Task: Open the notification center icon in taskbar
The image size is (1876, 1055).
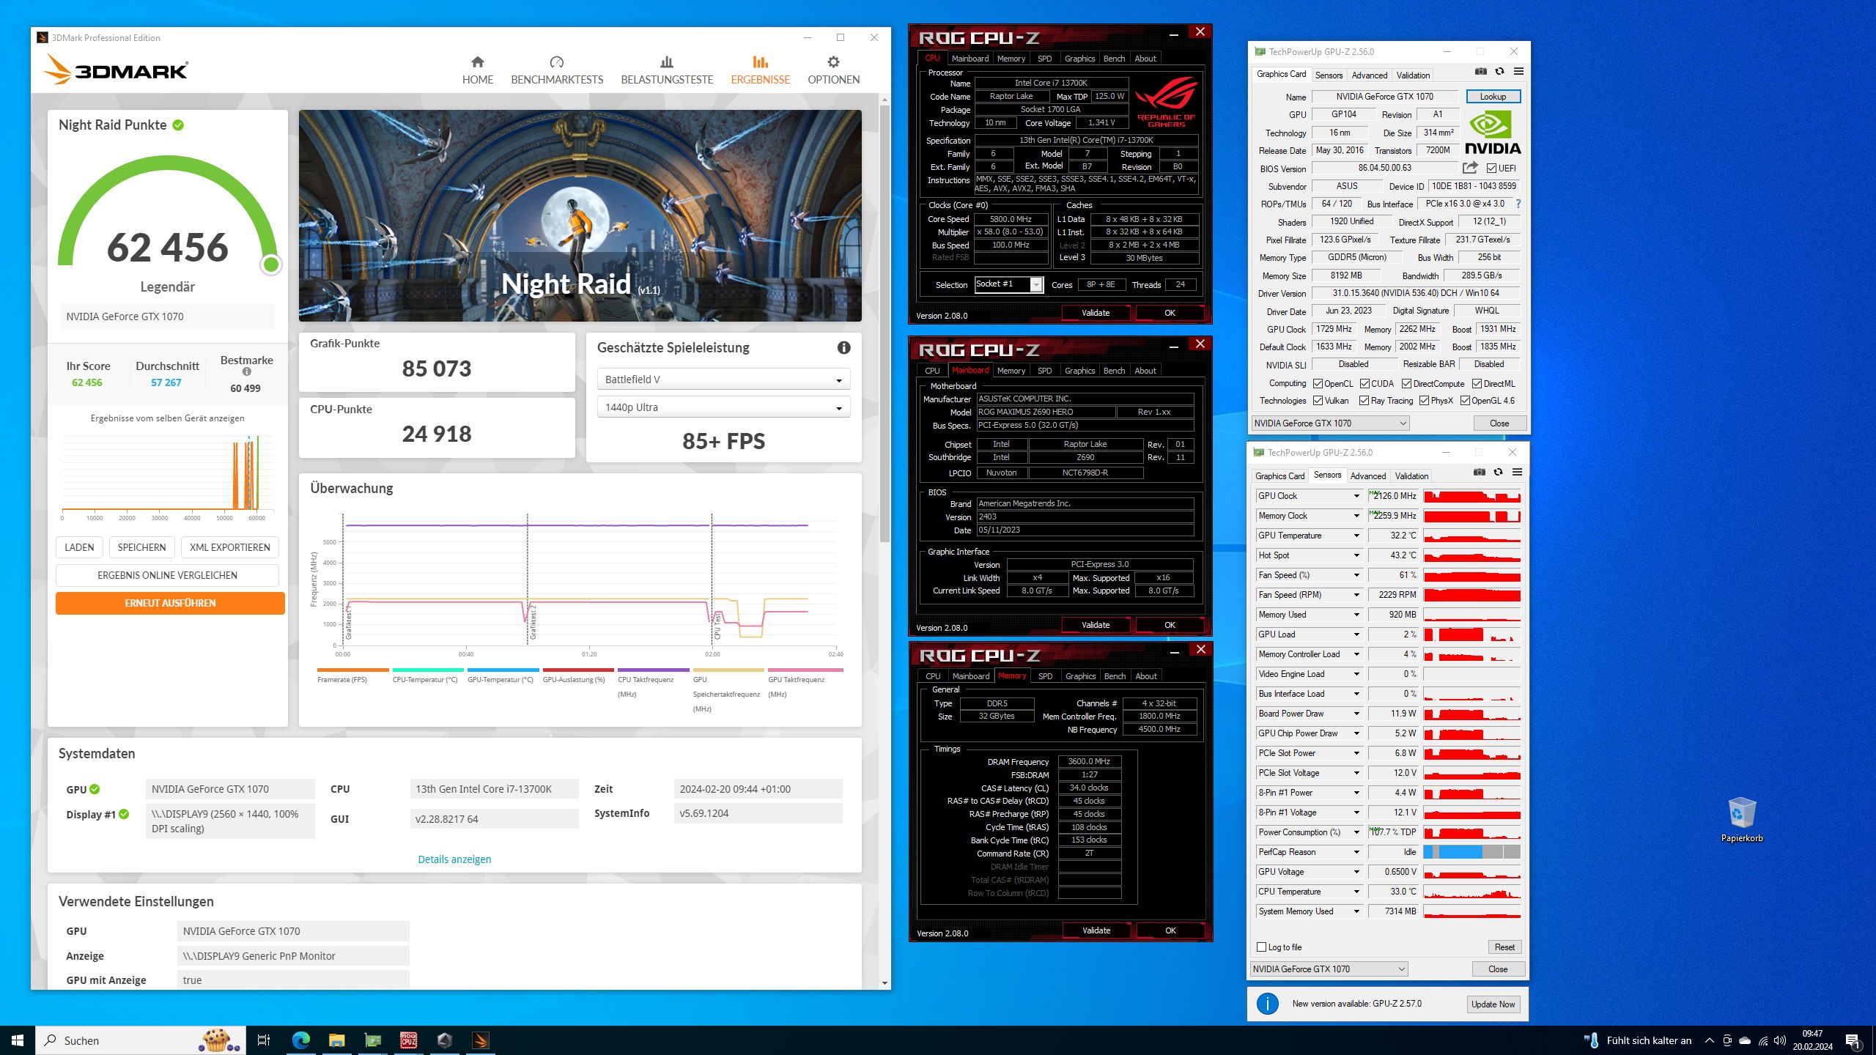Action: (x=1852, y=1040)
